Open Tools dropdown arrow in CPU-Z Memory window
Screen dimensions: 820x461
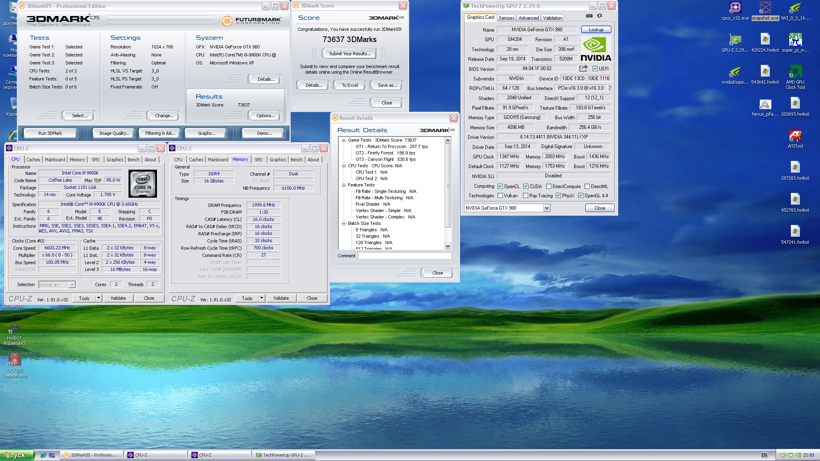point(261,298)
